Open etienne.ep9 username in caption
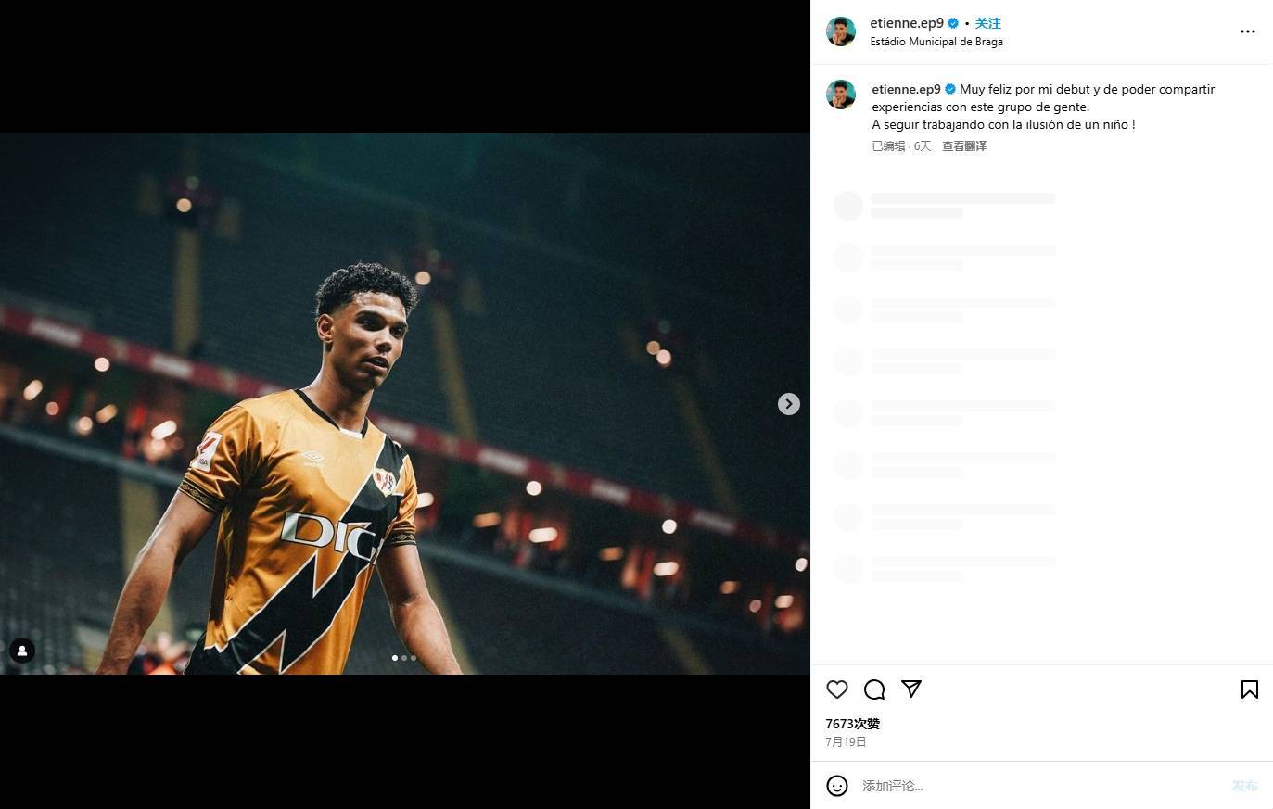This screenshot has height=809, width=1273. pyautogui.click(x=906, y=89)
